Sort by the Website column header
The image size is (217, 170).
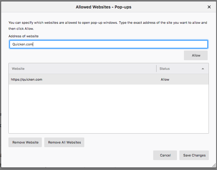[82, 69]
